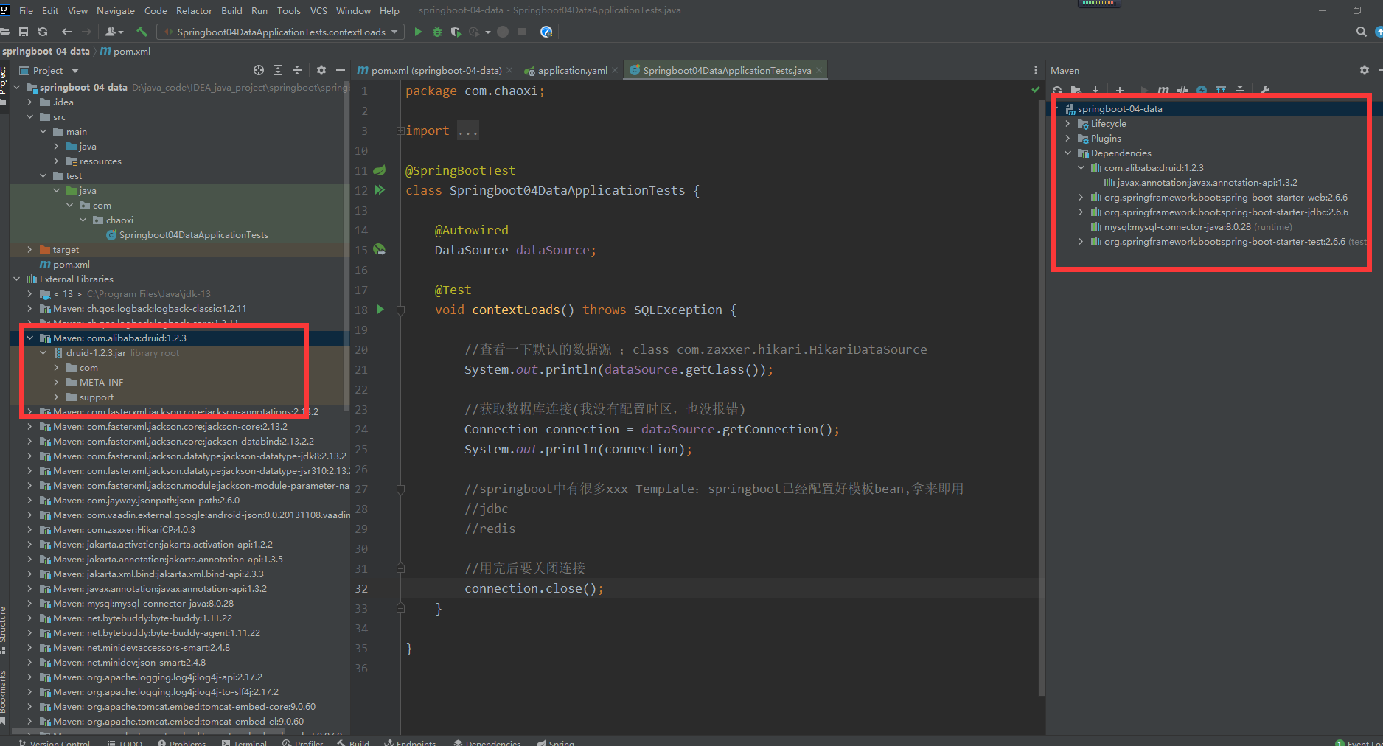This screenshot has height=746, width=1383.
Task: Open editor tabs more-options dots icon
Action: [x=1036, y=70]
